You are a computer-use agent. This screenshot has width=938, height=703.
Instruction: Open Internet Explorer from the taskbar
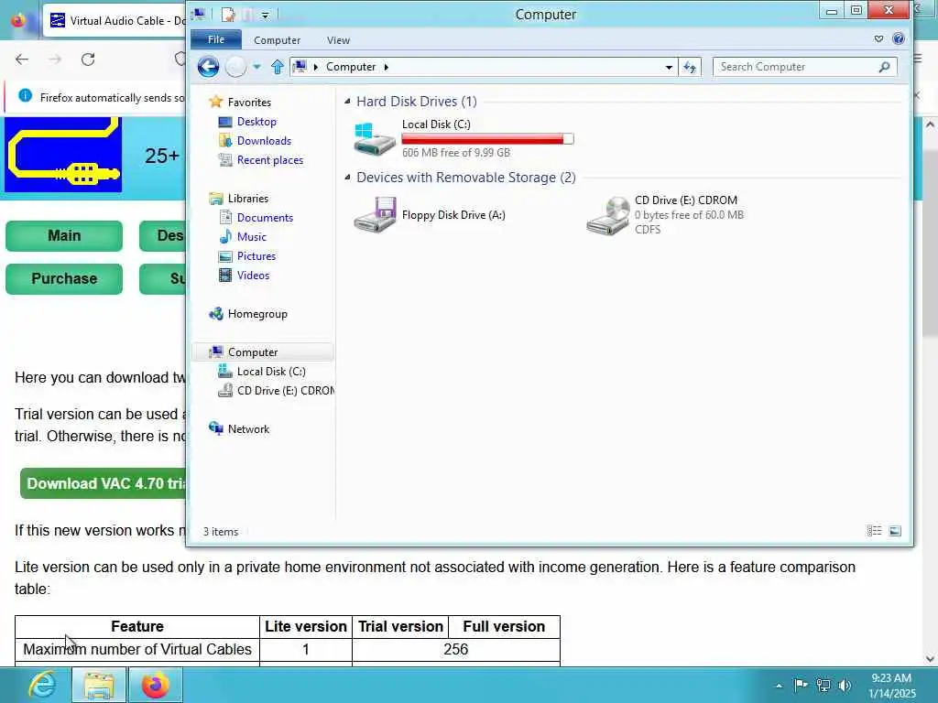coord(42,685)
